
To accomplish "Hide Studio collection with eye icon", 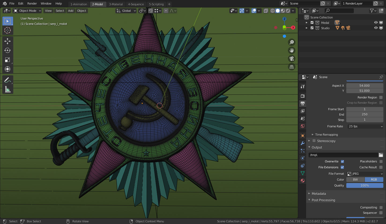I will (x=376, y=28).
